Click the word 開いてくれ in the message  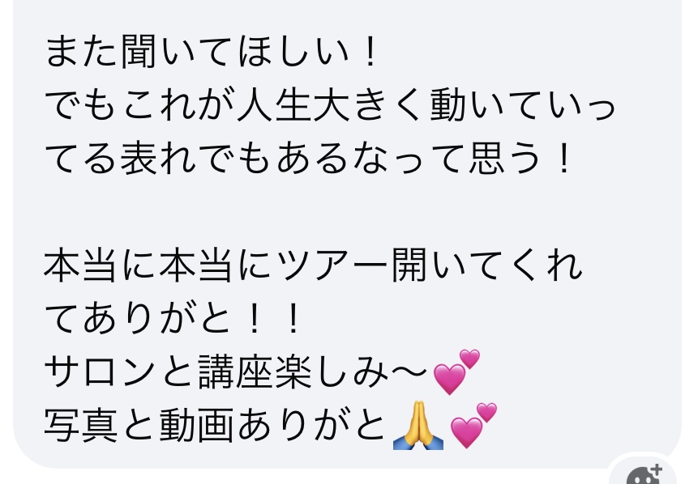click(486, 265)
